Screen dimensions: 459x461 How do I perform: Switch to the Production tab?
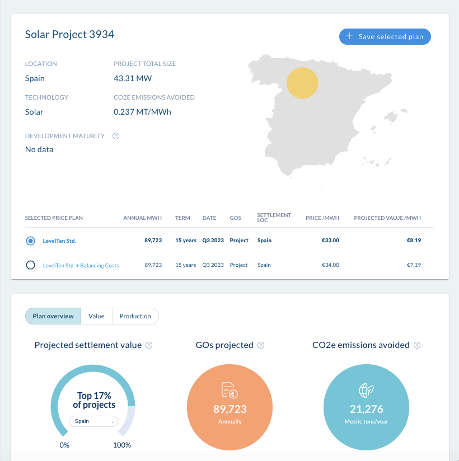click(135, 316)
